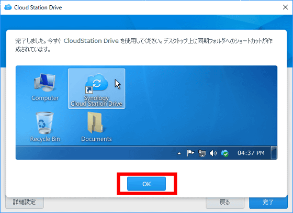Click the network tray icon
293x213 pixels.
(x=202, y=153)
